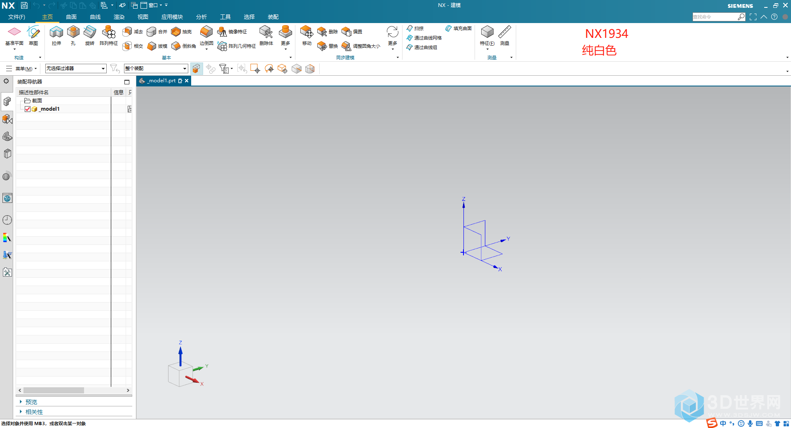The image size is (791, 428).
Task: Select the 抽壳 shell tool
Action: [x=181, y=32]
